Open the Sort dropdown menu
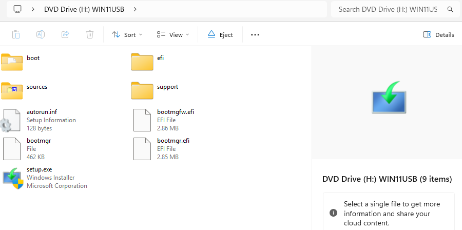The image size is (462, 230). (127, 35)
